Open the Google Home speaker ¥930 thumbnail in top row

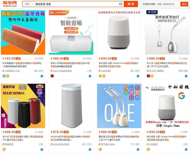tap(119, 32)
